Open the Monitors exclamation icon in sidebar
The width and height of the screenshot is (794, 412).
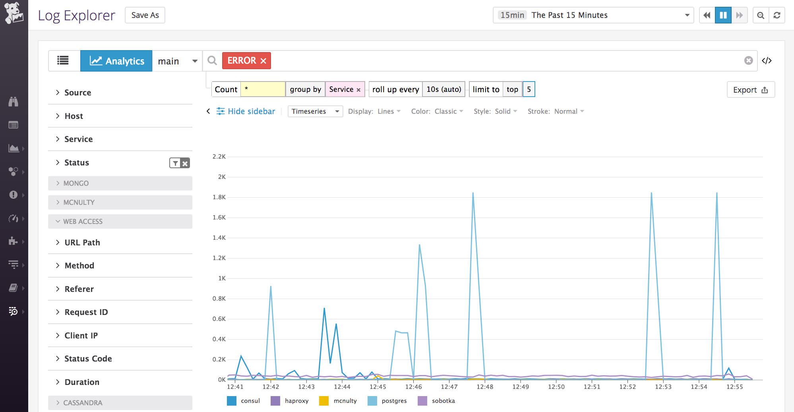click(14, 195)
